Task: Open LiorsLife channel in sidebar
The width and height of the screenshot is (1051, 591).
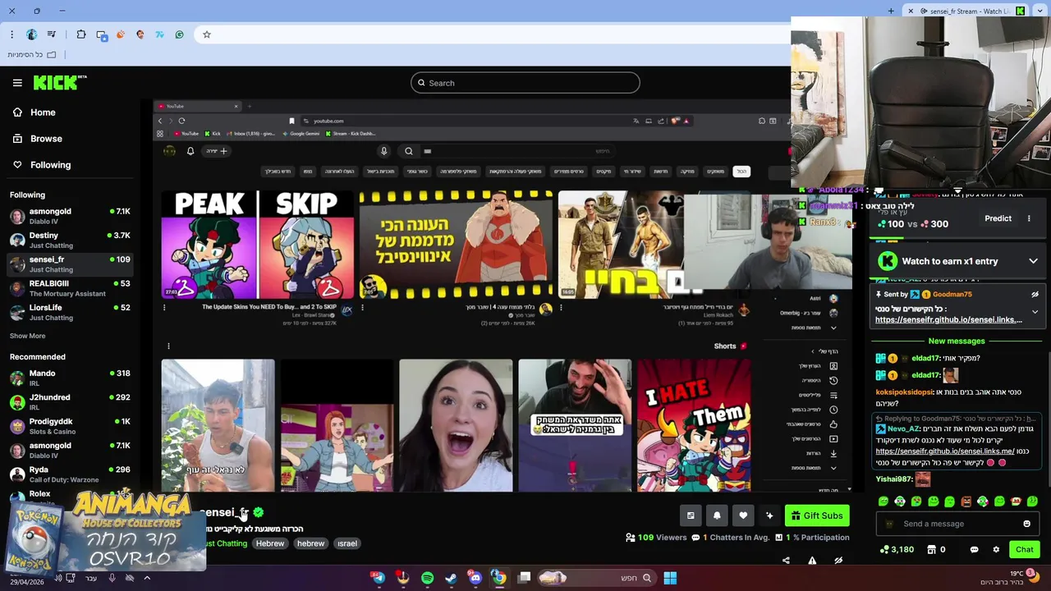Action: pos(70,313)
